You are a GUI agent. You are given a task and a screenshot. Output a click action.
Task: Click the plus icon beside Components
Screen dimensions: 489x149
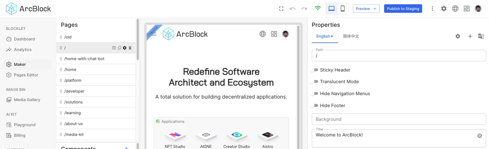(x=126, y=148)
